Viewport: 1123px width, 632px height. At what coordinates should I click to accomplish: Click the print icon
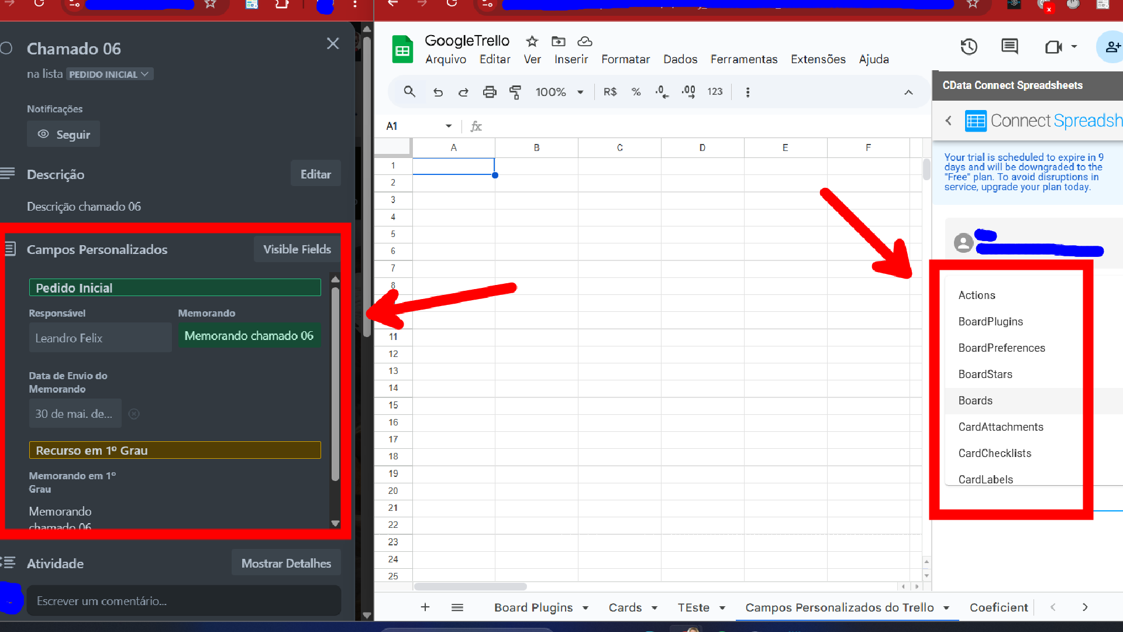[x=490, y=92]
